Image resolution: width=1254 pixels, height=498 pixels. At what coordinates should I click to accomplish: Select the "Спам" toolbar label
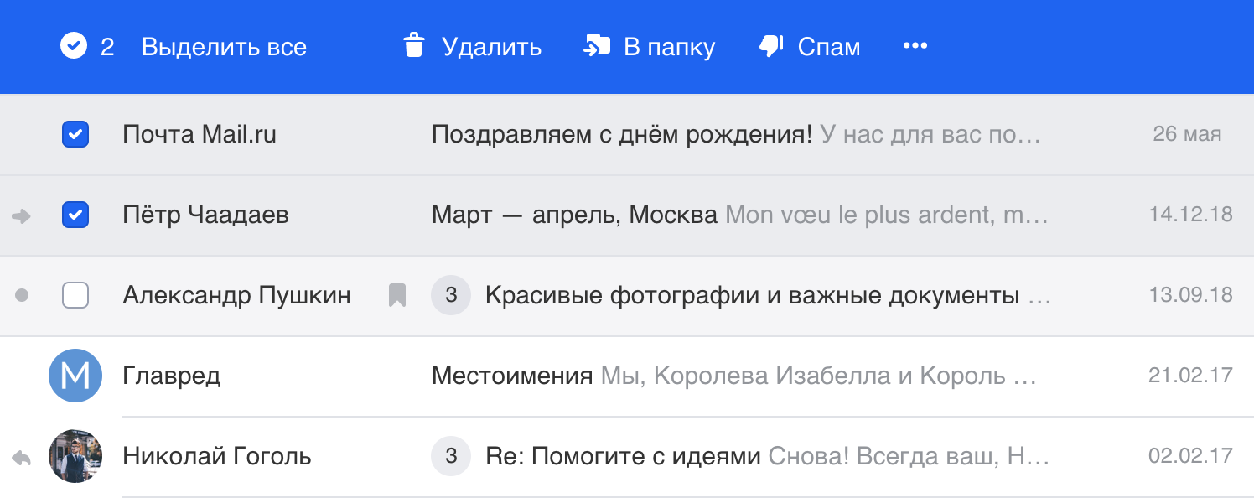point(828,47)
